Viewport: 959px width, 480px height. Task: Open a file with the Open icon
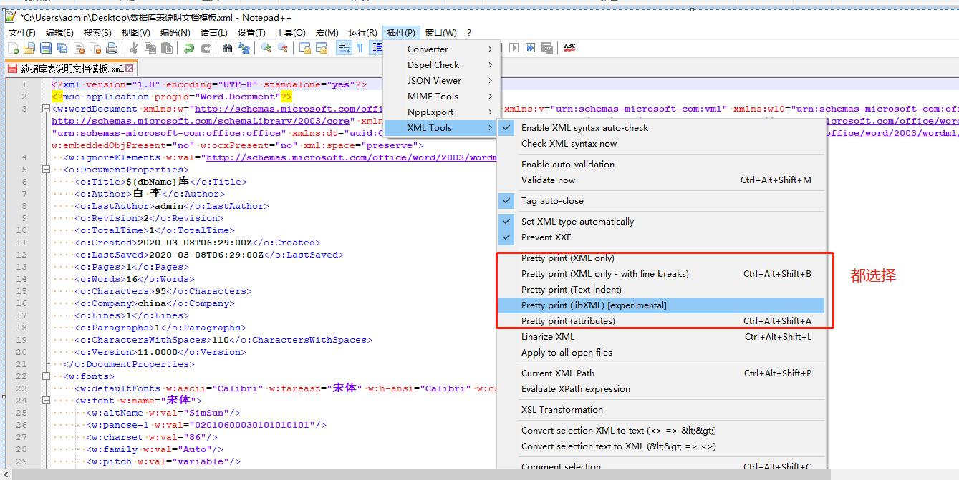click(28, 48)
